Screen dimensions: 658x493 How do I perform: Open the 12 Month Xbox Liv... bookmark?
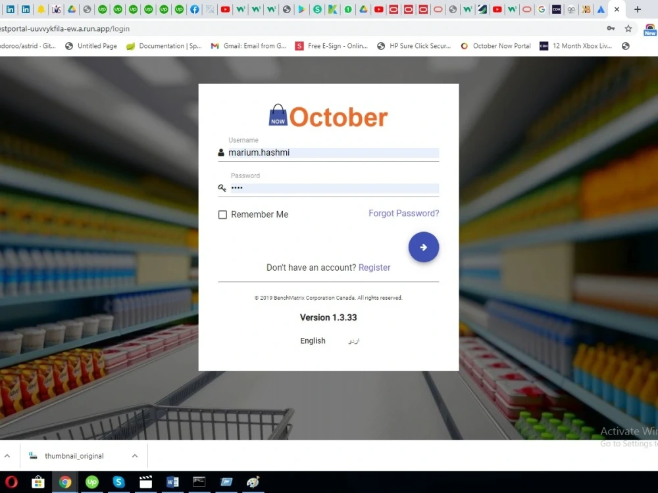click(576, 46)
